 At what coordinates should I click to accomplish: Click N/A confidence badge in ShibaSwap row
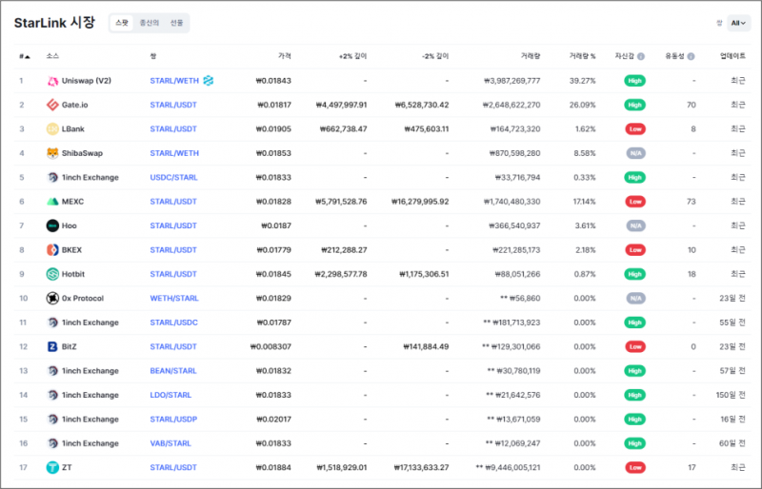click(x=635, y=153)
